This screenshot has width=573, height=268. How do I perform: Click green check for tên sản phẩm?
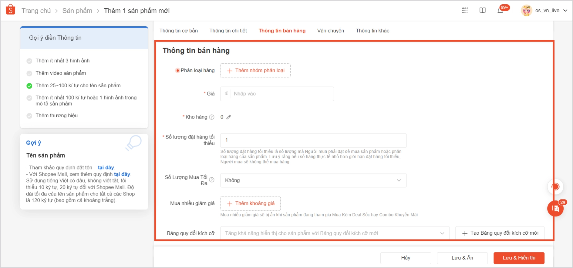click(x=29, y=86)
